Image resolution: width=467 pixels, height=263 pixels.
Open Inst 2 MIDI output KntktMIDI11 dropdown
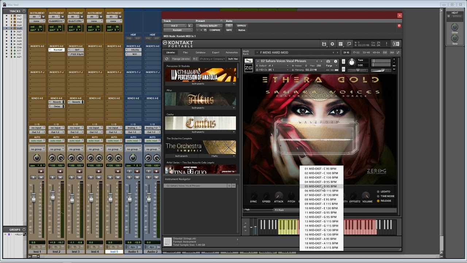[x=56, y=21]
